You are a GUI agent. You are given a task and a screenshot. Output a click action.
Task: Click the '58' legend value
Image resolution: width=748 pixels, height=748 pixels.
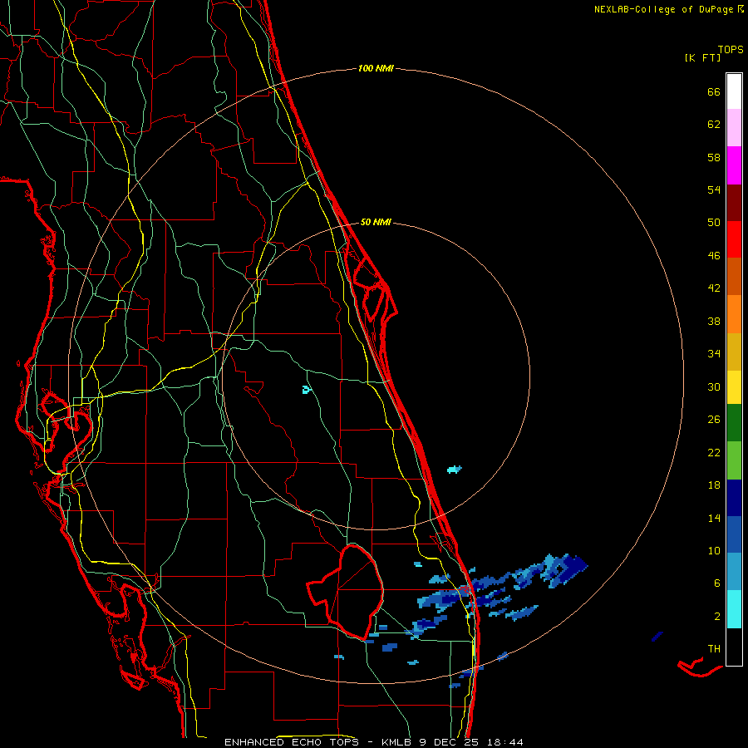pyautogui.click(x=714, y=157)
